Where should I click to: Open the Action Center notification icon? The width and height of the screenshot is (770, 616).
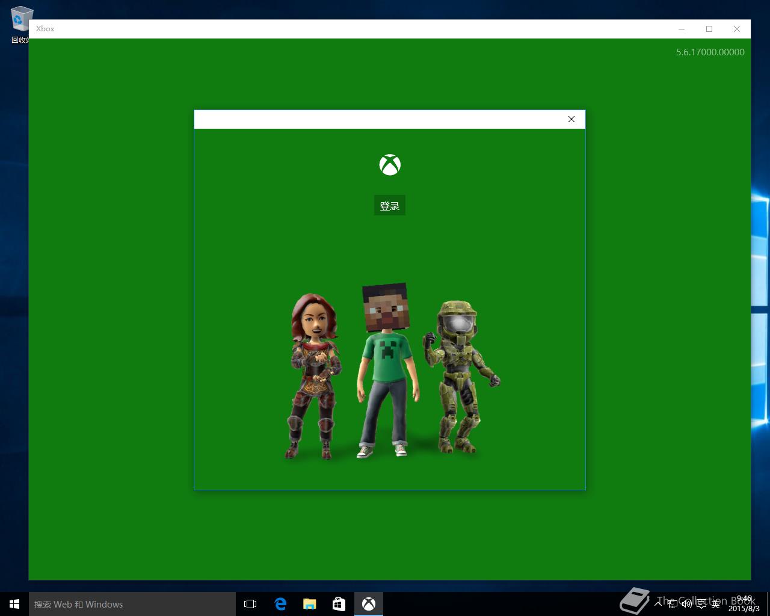tap(701, 603)
